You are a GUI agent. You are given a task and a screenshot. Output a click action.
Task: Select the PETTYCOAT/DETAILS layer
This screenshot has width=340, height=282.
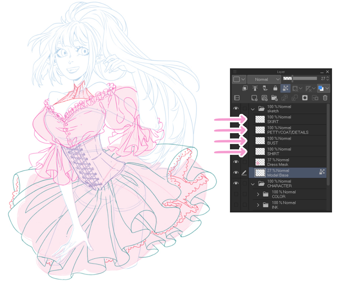[293, 130]
